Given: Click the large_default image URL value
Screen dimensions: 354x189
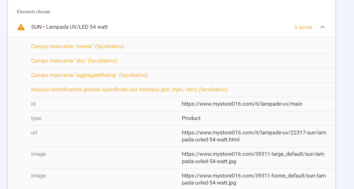Looking at the screenshot, I should coord(253,158).
